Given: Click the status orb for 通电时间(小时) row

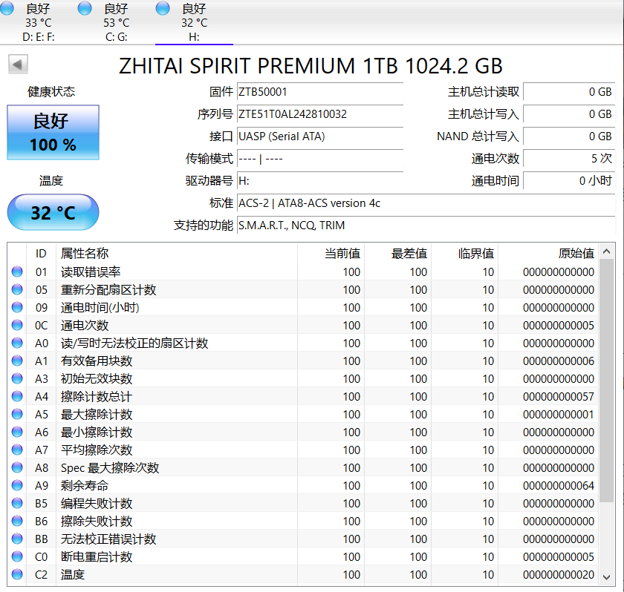Looking at the screenshot, I should [17, 307].
